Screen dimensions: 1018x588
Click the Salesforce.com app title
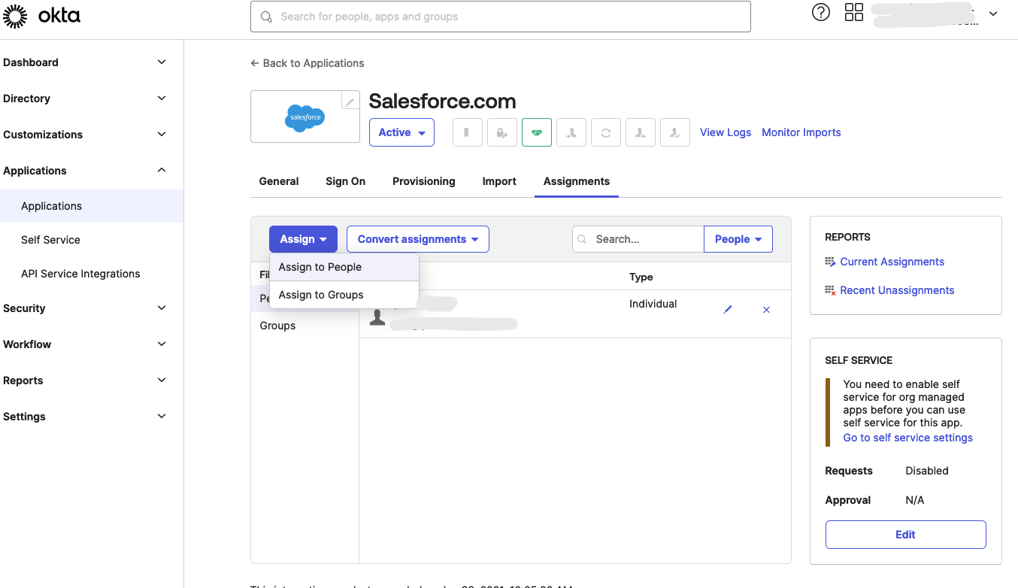pos(442,102)
